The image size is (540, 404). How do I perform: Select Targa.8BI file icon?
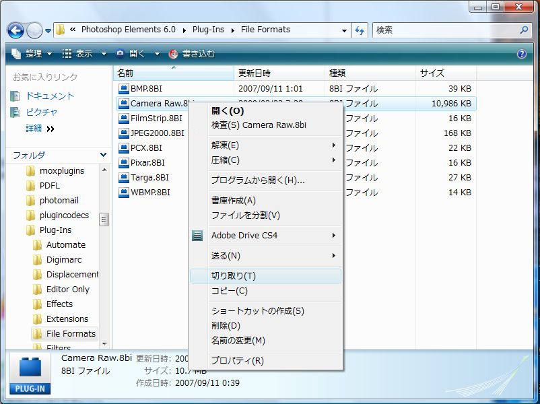(x=123, y=178)
